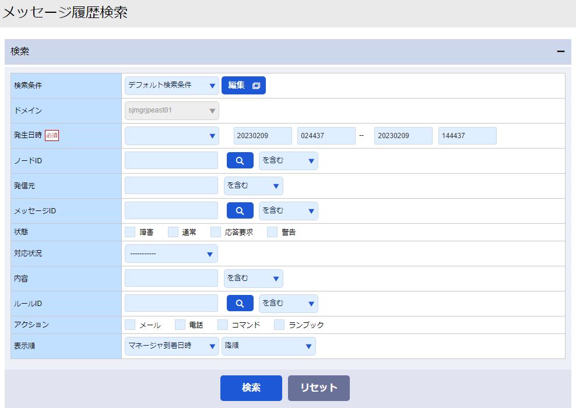Open the 降順 sort order dropdown
The image size is (576, 408).
(x=269, y=346)
